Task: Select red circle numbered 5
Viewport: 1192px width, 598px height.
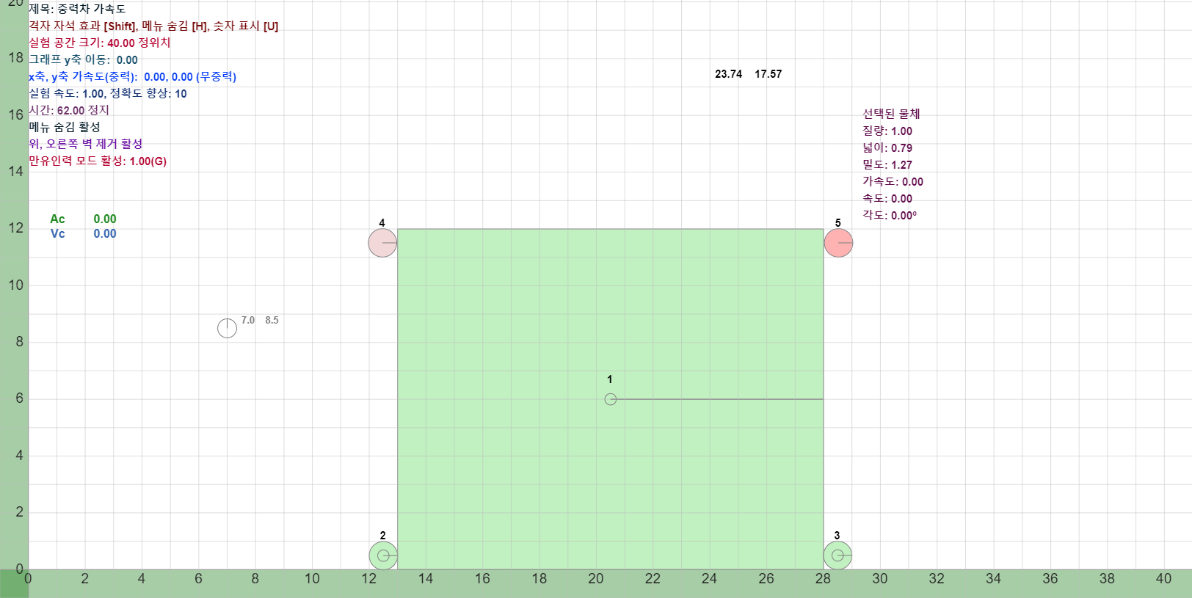Action: point(838,243)
